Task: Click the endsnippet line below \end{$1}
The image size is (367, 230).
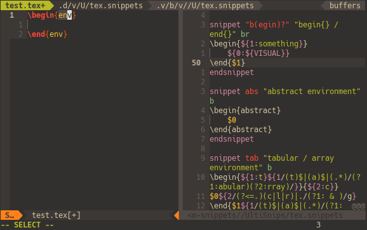Action: [232, 72]
